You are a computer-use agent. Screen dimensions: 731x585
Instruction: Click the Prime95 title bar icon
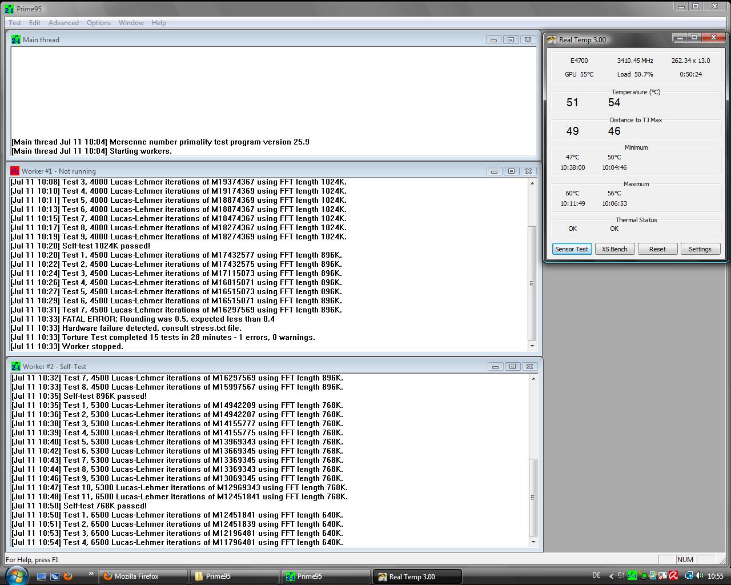[9, 9]
